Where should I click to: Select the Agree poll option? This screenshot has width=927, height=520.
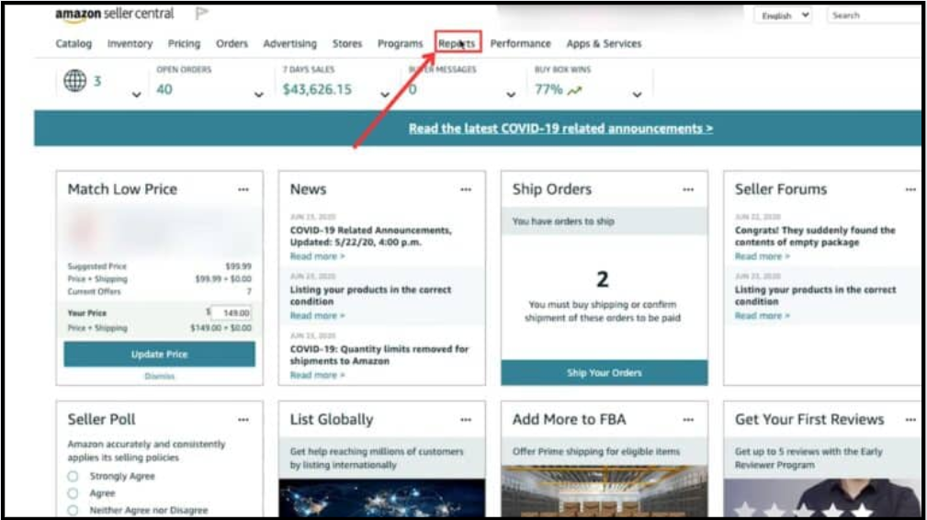coord(73,493)
